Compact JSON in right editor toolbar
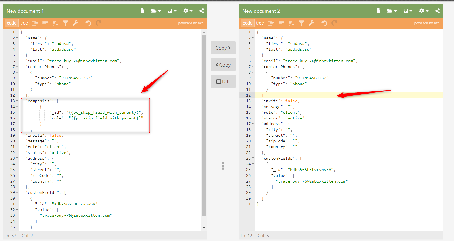This screenshot has width=454, height=241. (281, 23)
